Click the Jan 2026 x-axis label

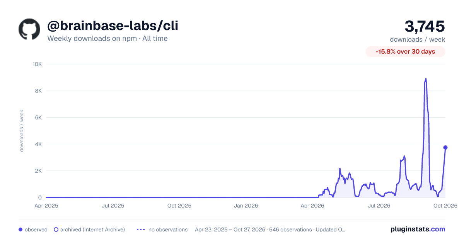pos(246,206)
